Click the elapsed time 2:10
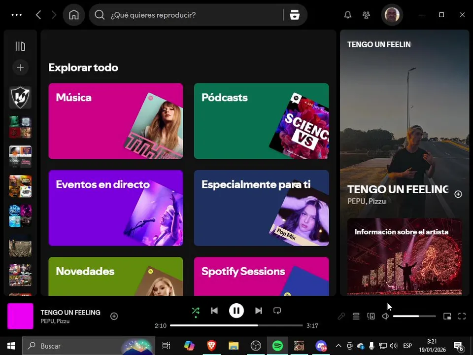This screenshot has height=355, width=473. click(161, 326)
